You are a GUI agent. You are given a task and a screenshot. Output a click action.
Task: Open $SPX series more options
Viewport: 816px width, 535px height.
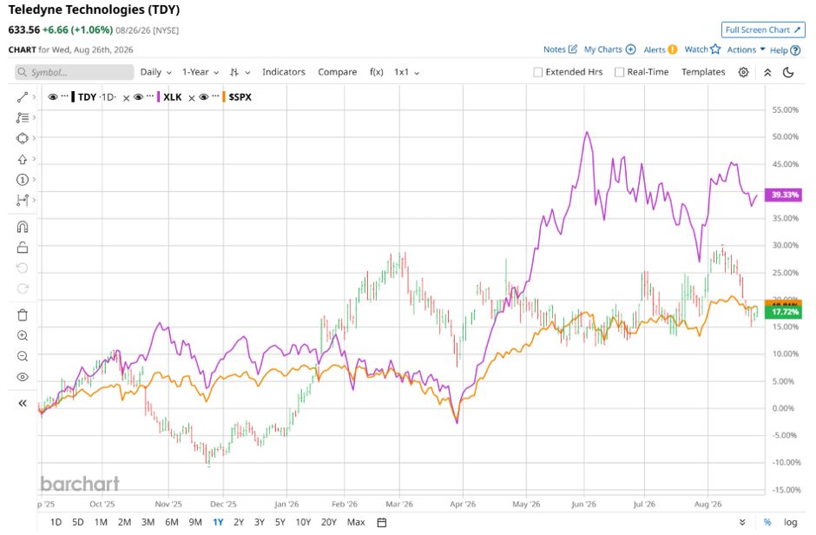pyautogui.click(x=215, y=96)
